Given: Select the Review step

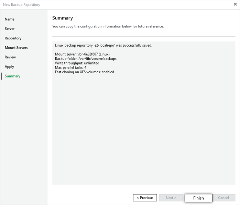Looking at the screenshot, I should click(x=10, y=57).
